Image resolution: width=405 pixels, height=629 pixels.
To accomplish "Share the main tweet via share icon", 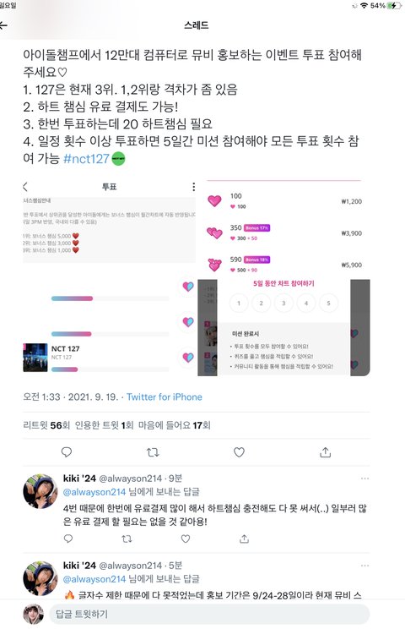I will (x=326, y=452).
